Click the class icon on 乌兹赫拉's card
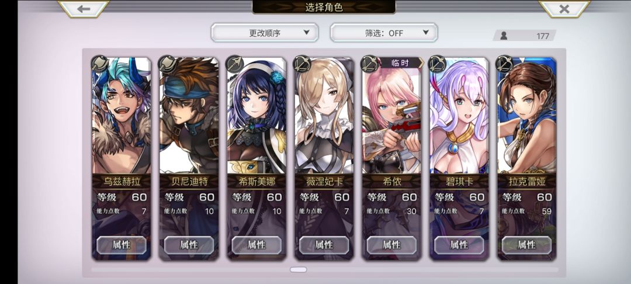 coord(99,64)
